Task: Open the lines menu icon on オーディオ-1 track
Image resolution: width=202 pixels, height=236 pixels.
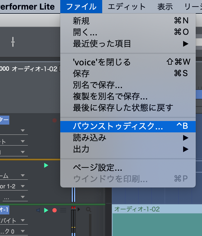Action: coord(63,210)
